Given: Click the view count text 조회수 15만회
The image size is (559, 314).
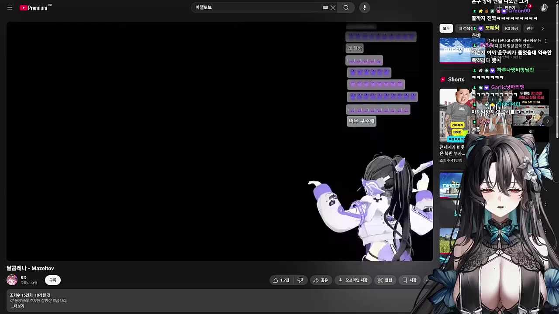Looking at the screenshot, I should (21, 295).
